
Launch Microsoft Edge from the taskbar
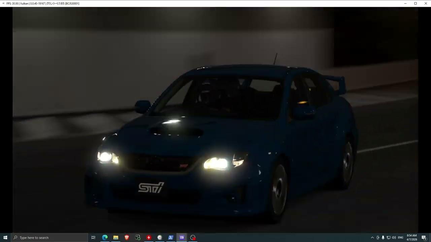pos(105,238)
